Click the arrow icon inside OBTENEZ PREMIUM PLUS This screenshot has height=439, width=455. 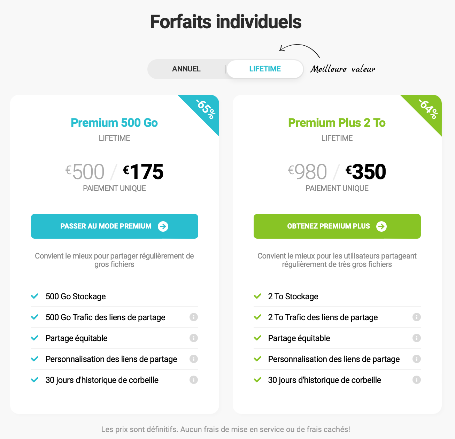pyautogui.click(x=382, y=226)
